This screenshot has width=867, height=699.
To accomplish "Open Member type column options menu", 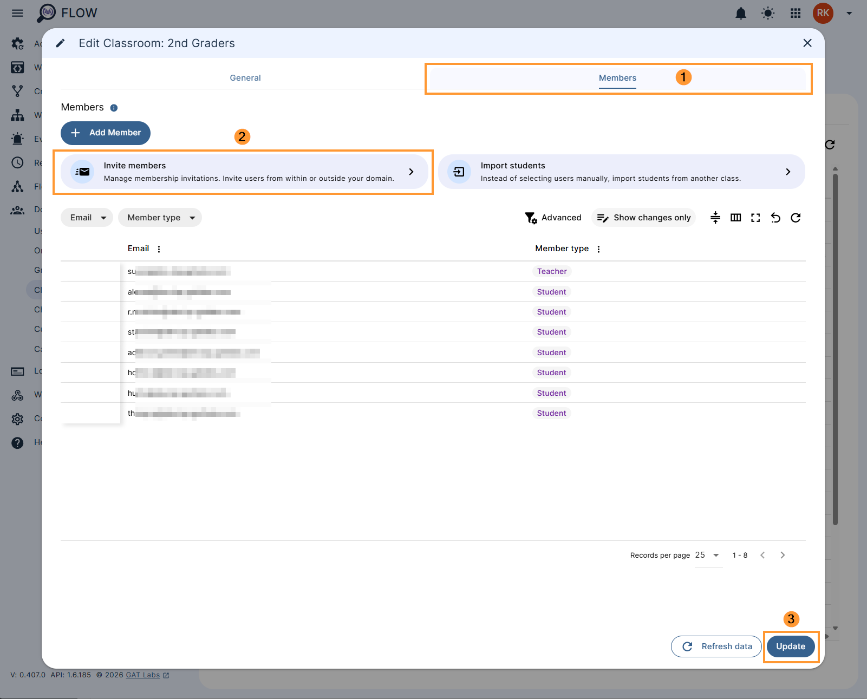I will (x=598, y=249).
